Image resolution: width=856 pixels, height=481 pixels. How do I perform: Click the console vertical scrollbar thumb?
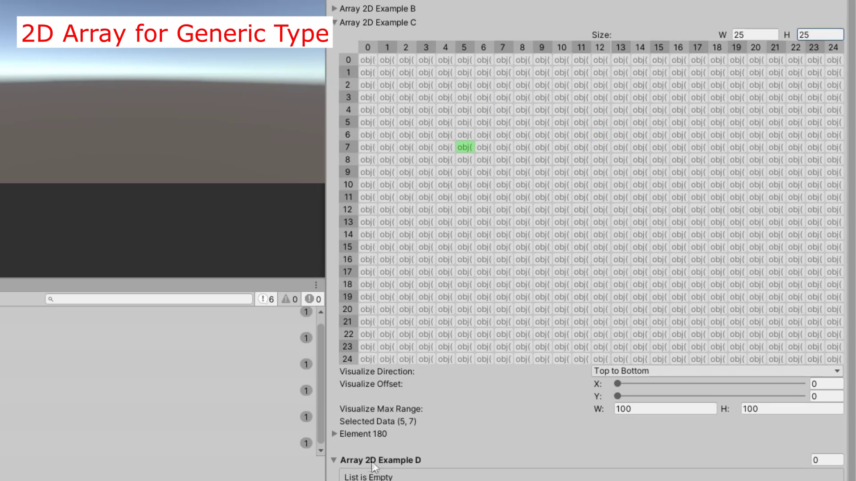tap(321, 384)
